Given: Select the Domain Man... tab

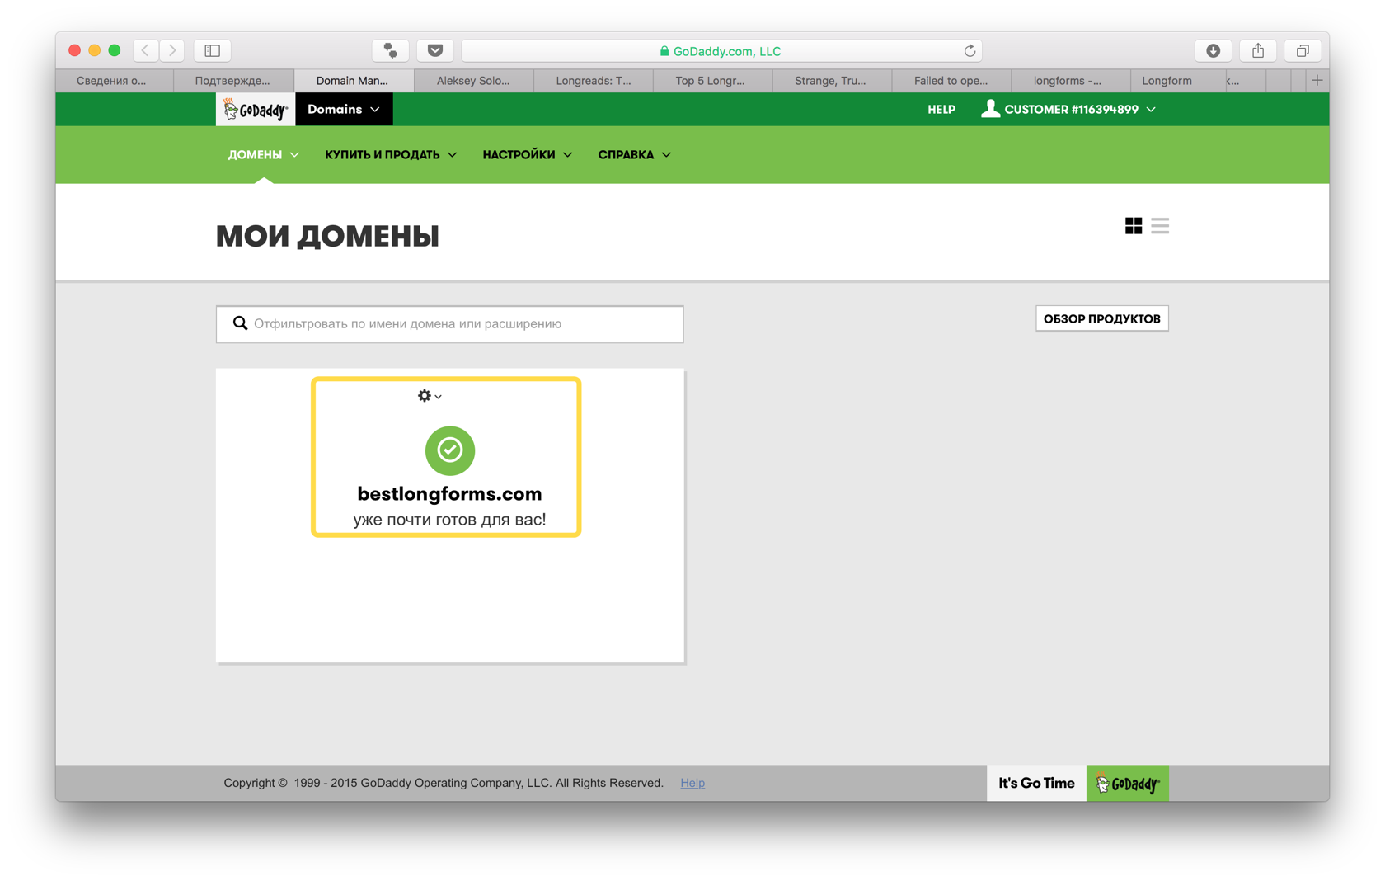Looking at the screenshot, I should coord(353,80).
